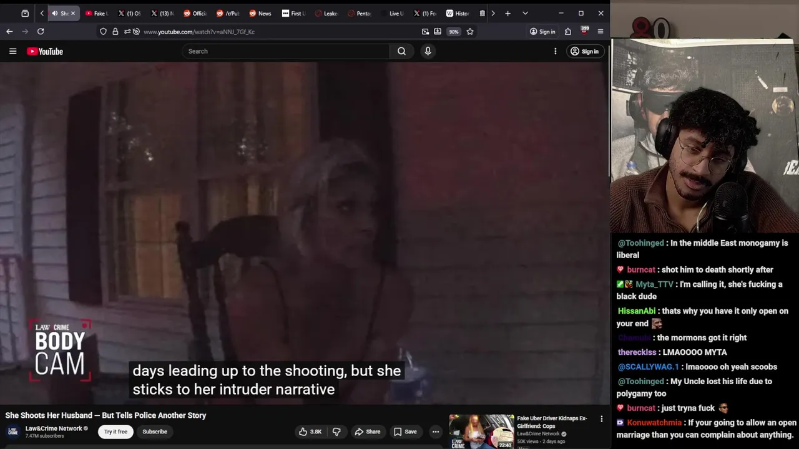Click the 'Try it free' button

click(x=115, y=432)
